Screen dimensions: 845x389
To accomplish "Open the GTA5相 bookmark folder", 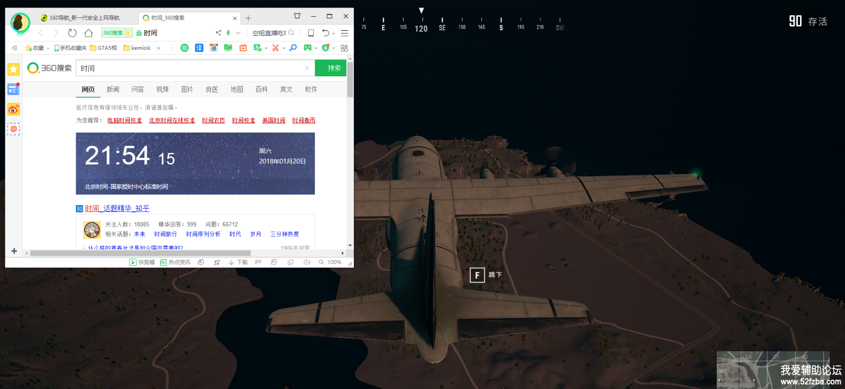I will pos(103,48).
